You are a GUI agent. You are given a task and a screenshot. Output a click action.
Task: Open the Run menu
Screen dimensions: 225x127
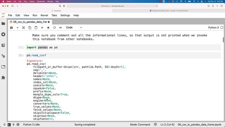pyautogui.click(x=35, y=15)
